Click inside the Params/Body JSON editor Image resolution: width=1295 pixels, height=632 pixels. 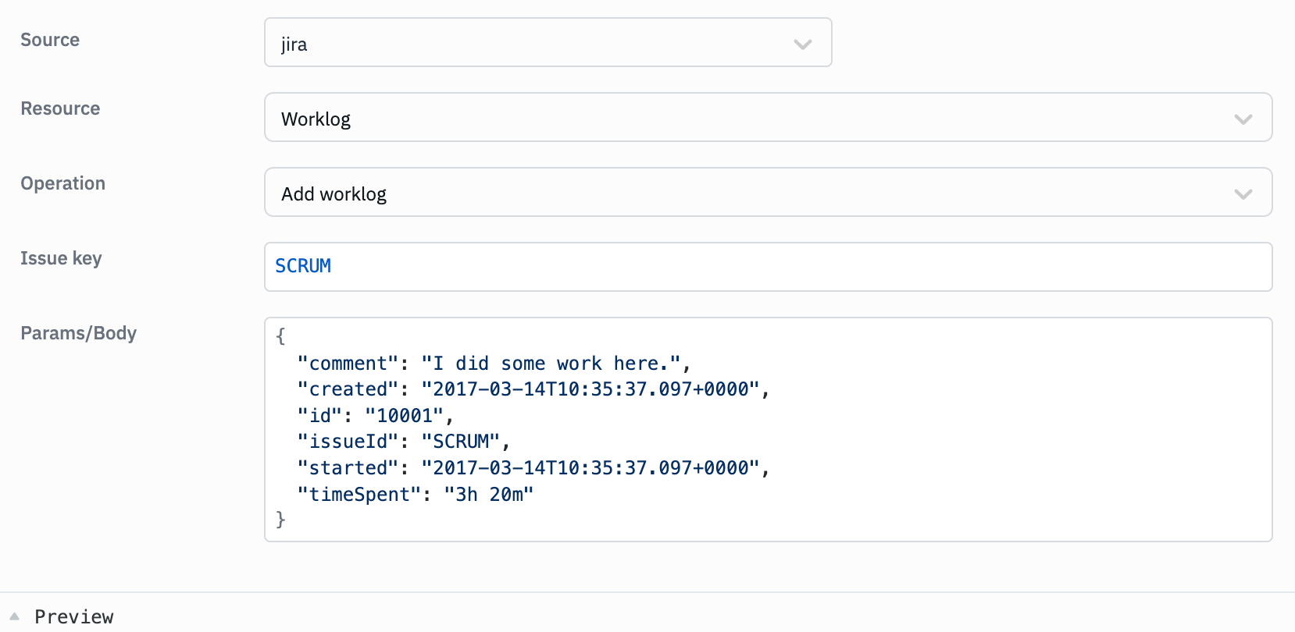point(768,429)
